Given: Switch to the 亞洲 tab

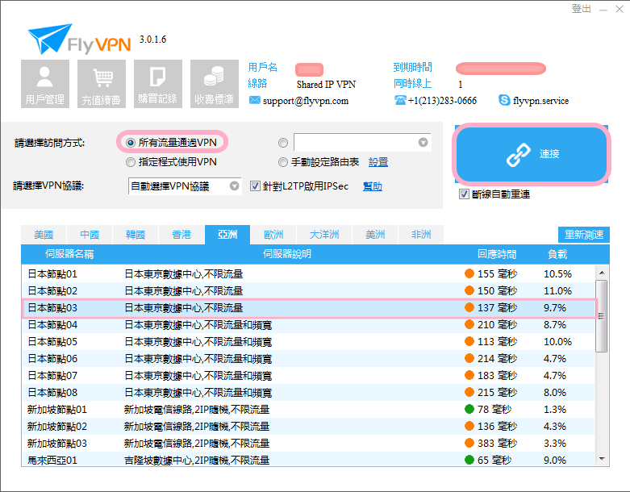Looking at the screenshot, I should pos(227,235).
